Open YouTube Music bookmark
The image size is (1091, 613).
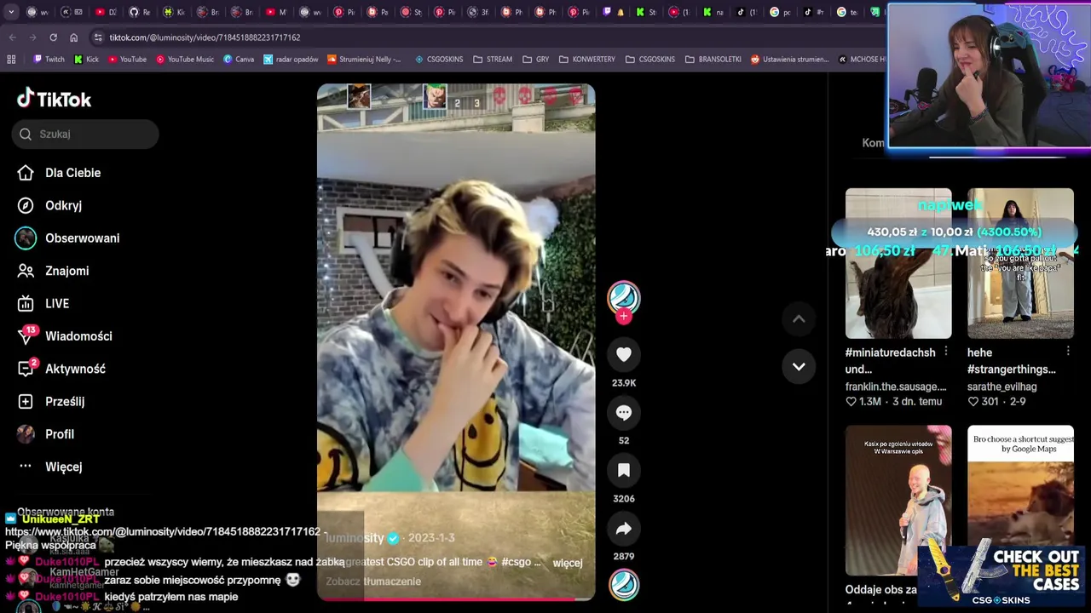pyautogui.click(x=185, y=60)
